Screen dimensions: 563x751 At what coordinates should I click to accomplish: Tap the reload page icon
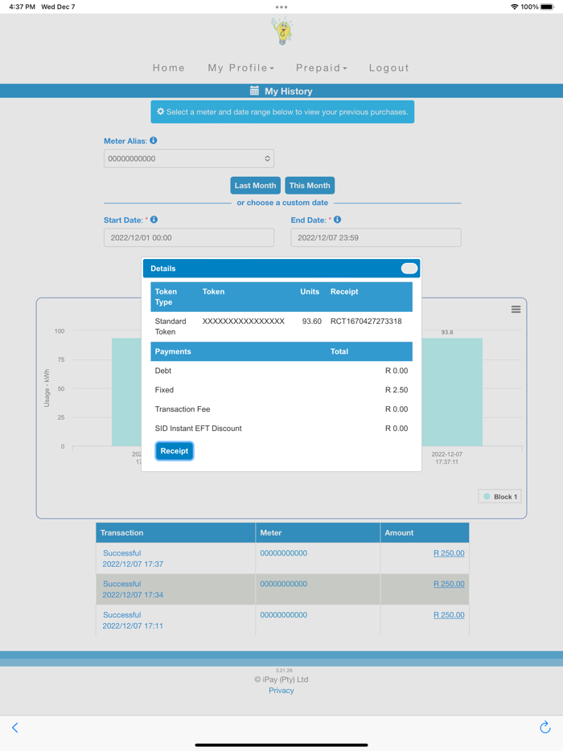tap(545, 727)
